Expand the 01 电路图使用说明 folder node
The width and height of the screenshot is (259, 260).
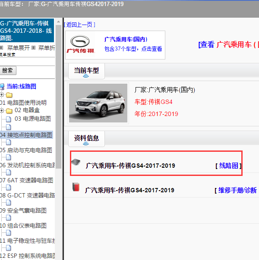click(x=1, y=95)
